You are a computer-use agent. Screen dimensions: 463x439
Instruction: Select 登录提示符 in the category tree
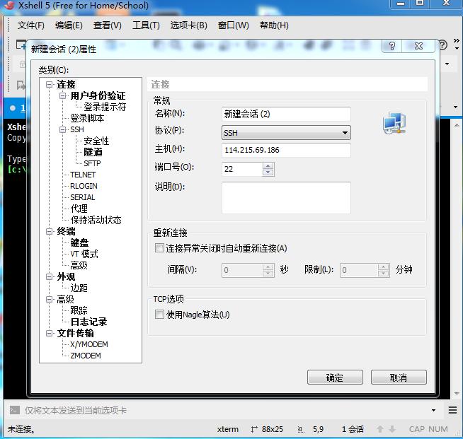(x=105, y=107)
